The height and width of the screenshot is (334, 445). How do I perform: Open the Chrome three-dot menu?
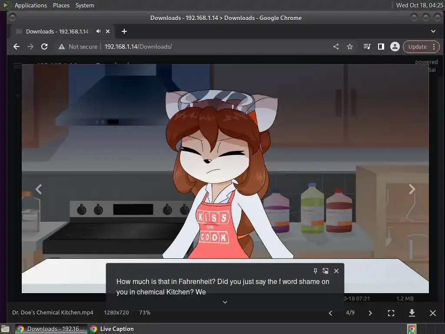pos(434,47)
